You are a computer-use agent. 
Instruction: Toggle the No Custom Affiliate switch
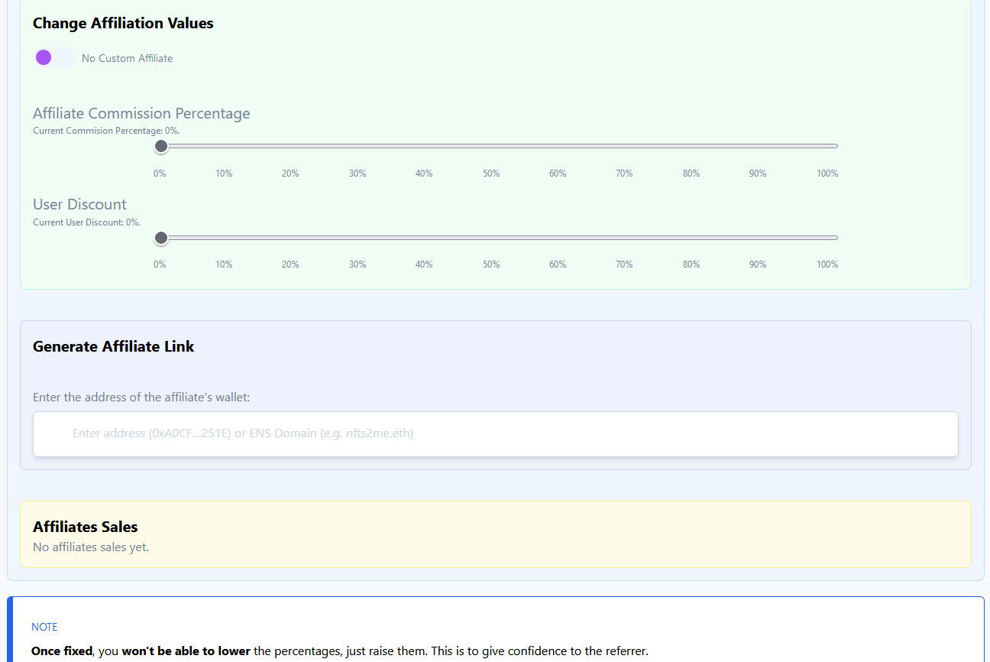click(x=54, y=58)
